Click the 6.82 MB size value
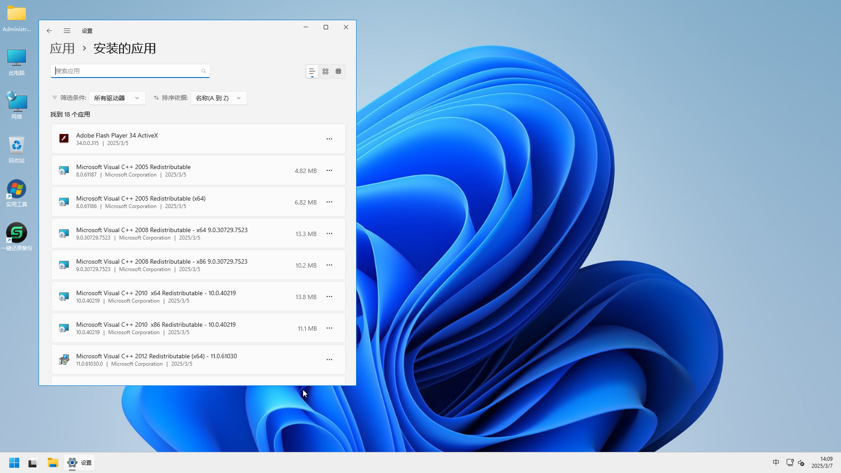This screenshot has width=841, height=473. click(x=306, y=202)
